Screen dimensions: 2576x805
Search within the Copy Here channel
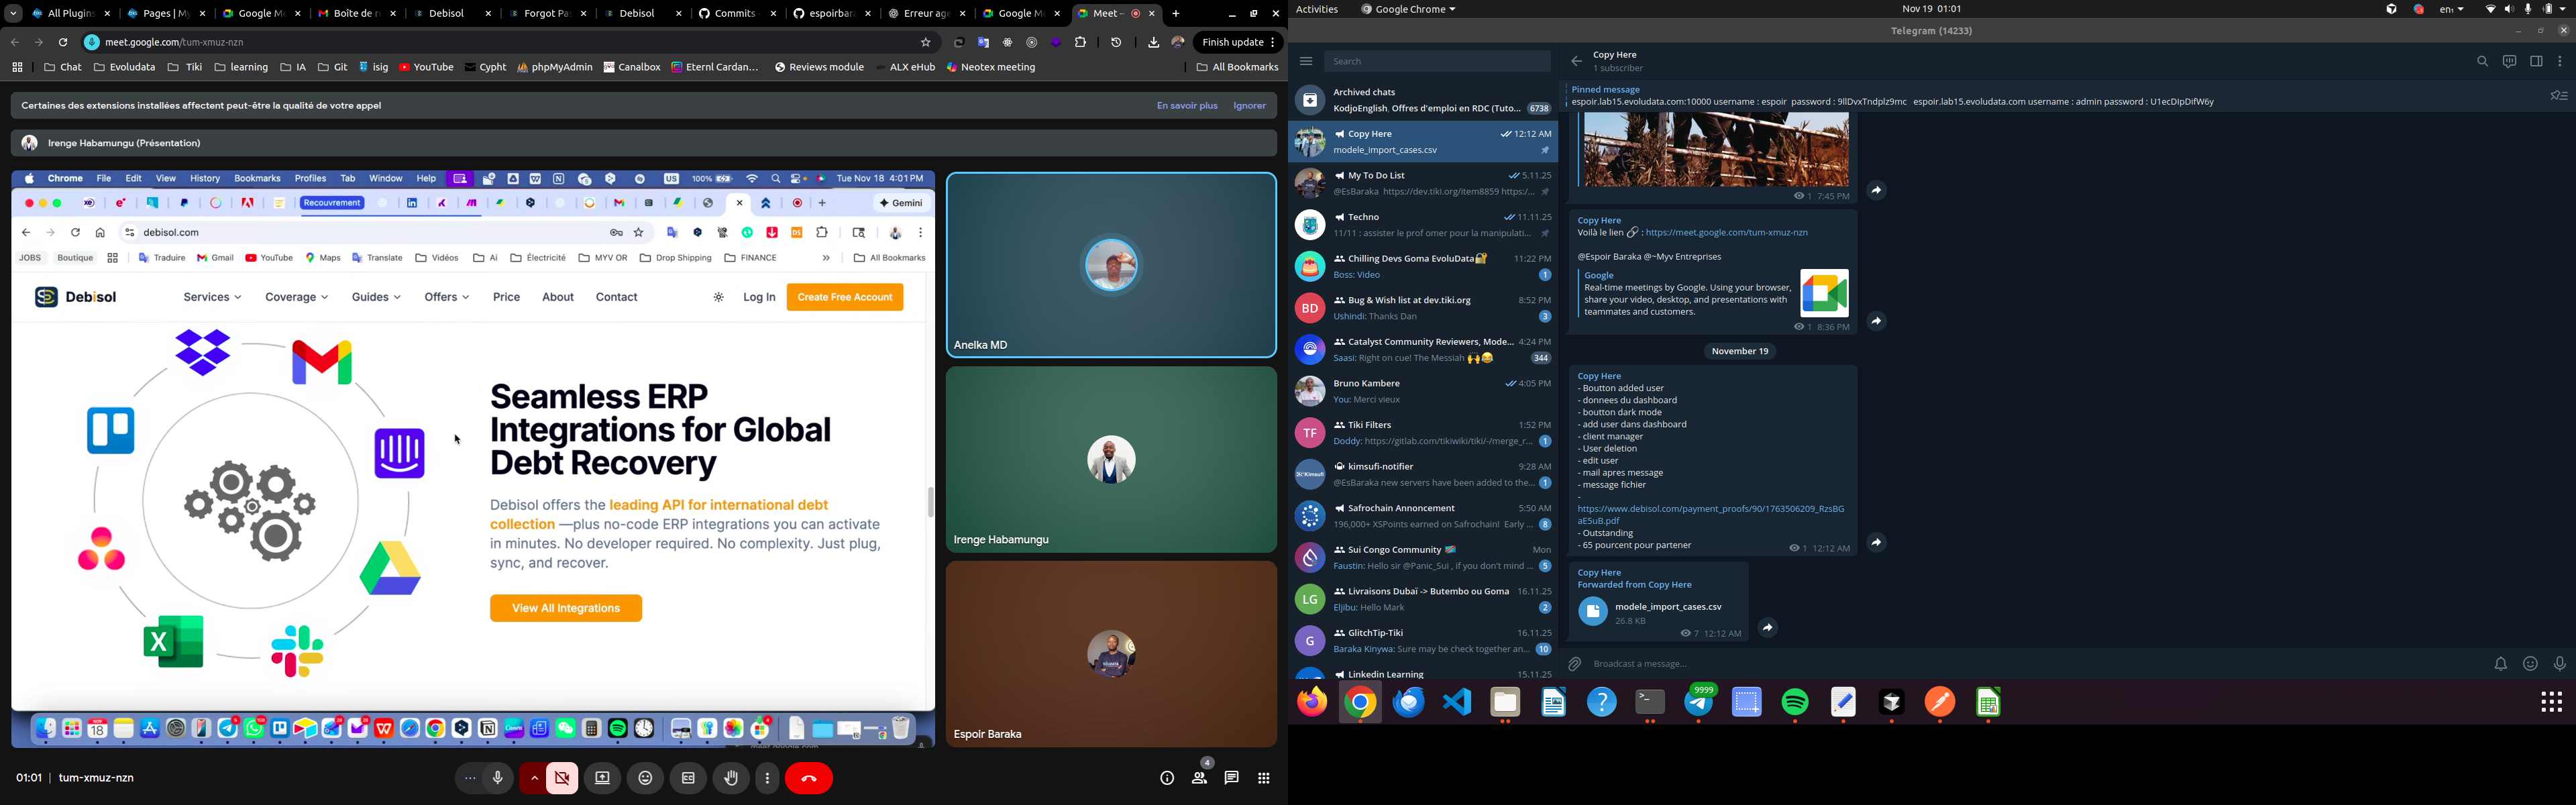click(x=2482, y=61)
